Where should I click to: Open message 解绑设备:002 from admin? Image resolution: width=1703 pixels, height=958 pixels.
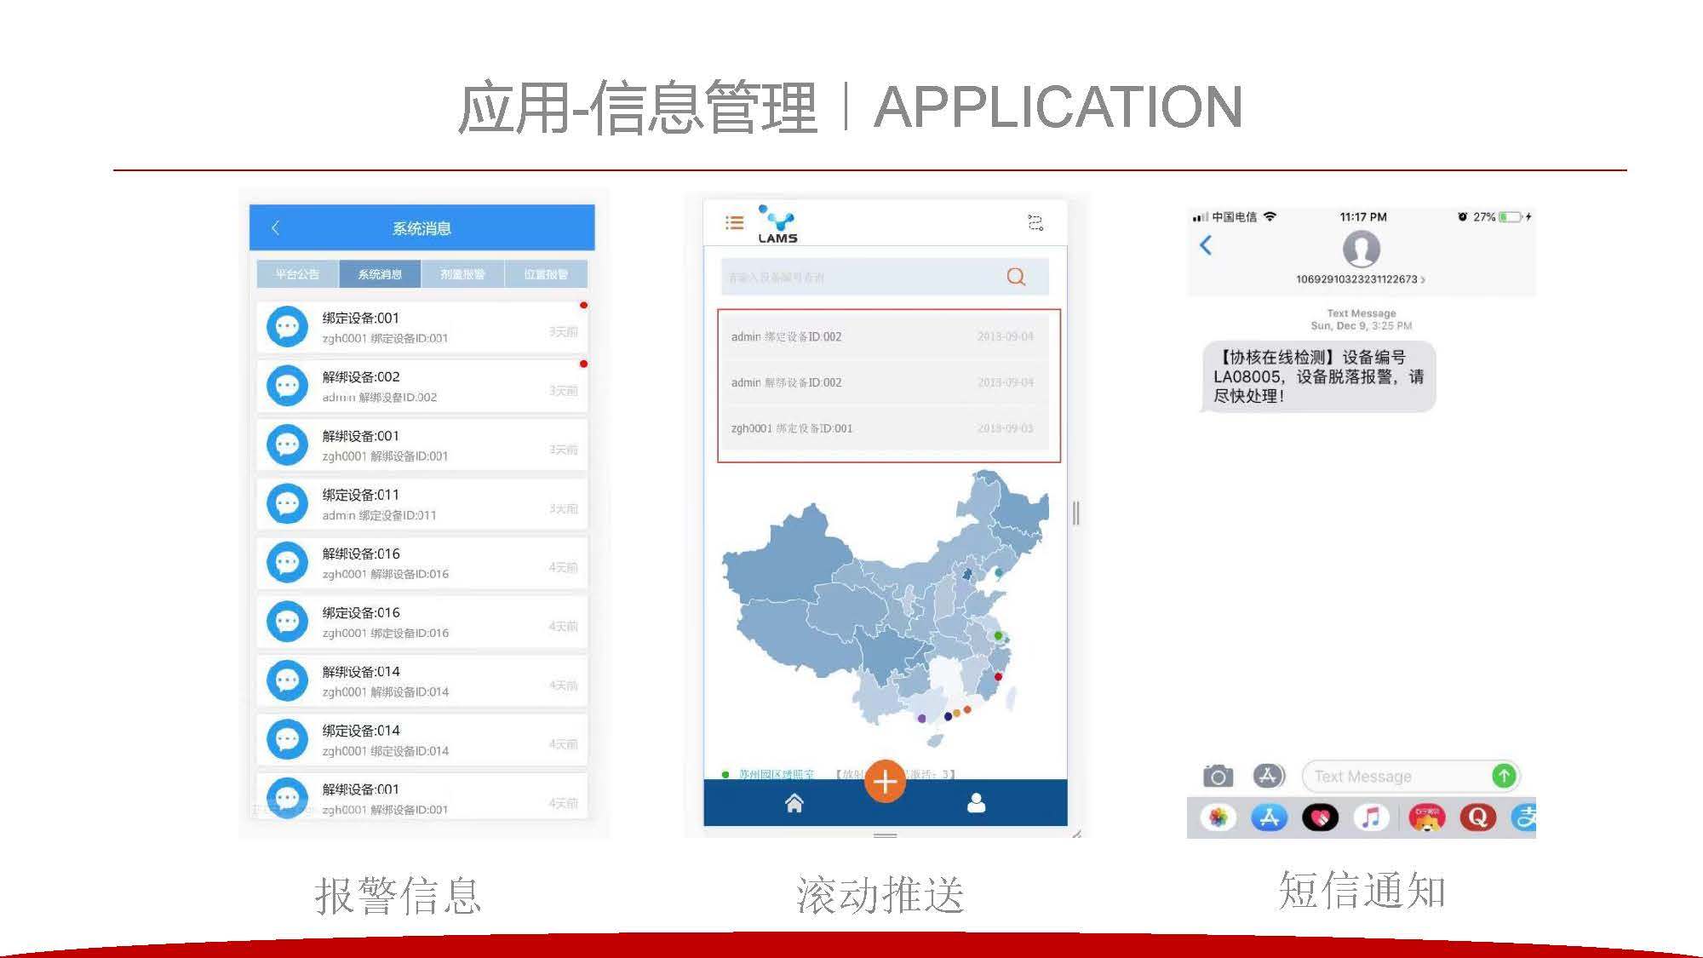(422, 386)
